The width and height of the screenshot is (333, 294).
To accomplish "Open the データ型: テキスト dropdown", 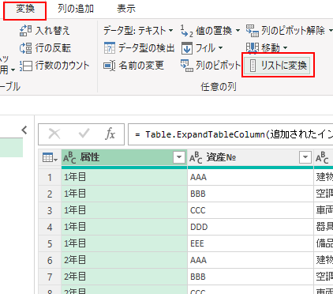I will pos(138,31).
